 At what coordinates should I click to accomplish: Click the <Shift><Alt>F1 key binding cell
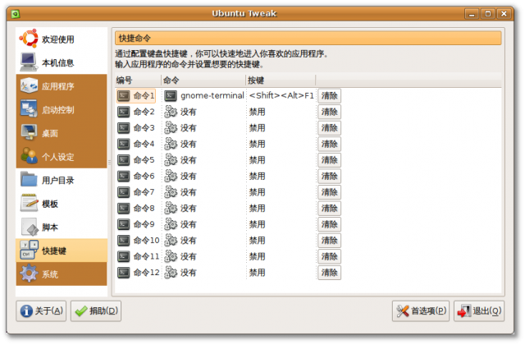pyautogui.click(x=281, y=96)
